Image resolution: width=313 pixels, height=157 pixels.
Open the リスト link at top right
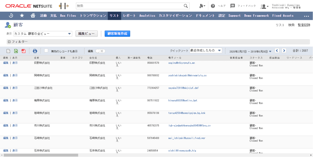point(280,25)
